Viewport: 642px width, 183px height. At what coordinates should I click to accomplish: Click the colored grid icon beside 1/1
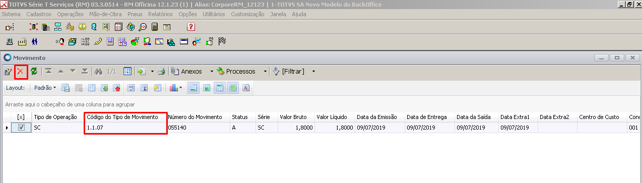tap(127, 71)
